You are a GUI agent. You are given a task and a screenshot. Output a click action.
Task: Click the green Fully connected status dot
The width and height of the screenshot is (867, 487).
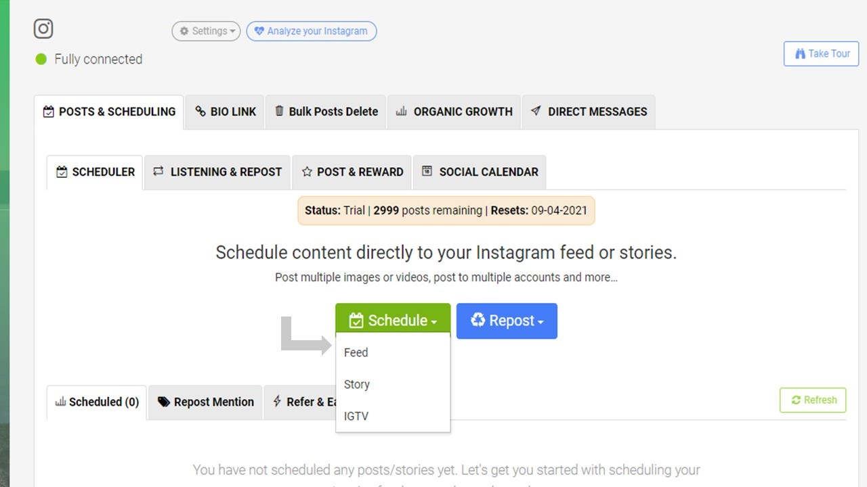tap(41, 60)
